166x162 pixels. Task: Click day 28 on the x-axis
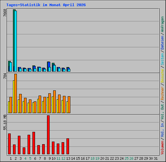141,158
